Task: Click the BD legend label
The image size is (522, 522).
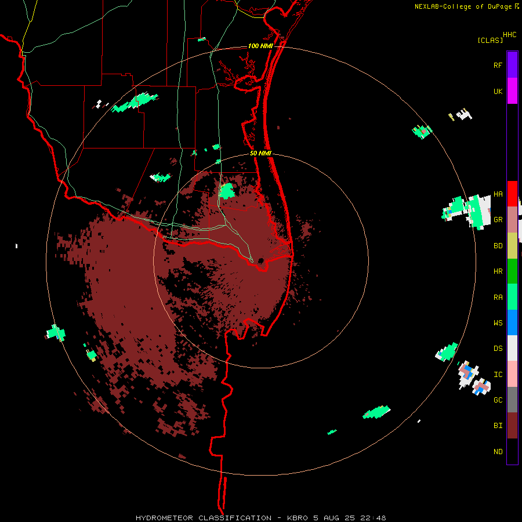Action: [x=498, y=246]
